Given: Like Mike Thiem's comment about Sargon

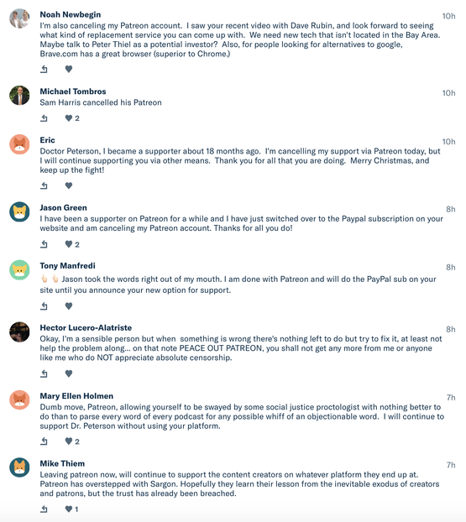Looking at the screenshot, I should [69, 509].
